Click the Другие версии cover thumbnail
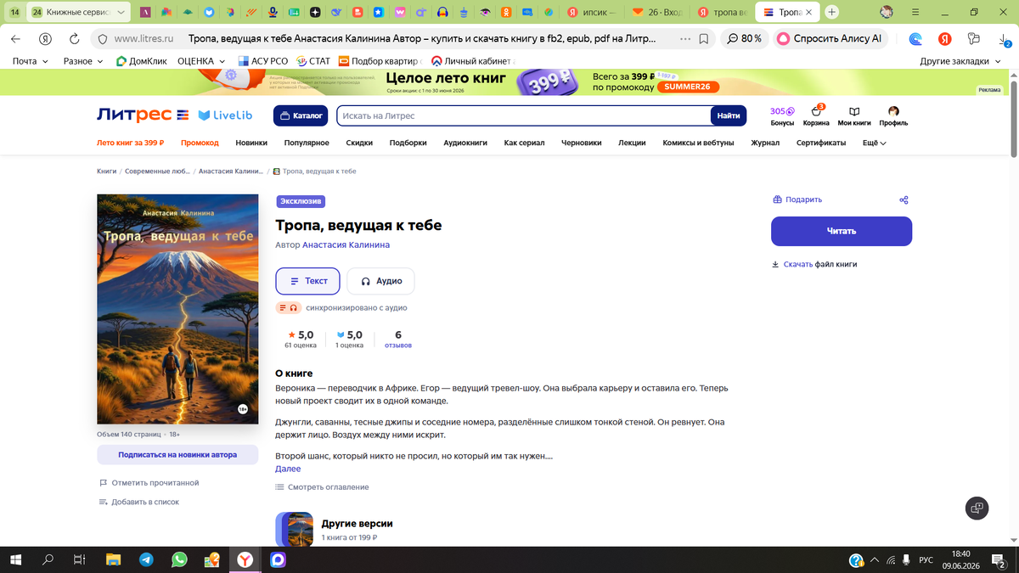The image size is (1019, 573). point(295,530)
